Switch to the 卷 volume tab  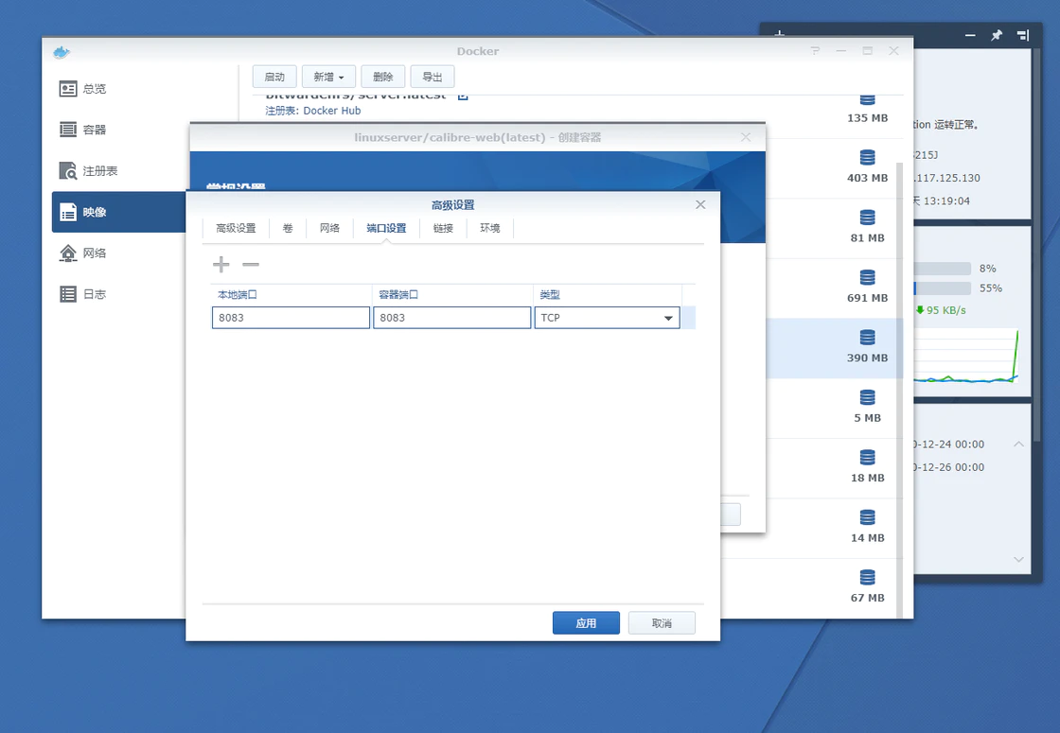288,228
